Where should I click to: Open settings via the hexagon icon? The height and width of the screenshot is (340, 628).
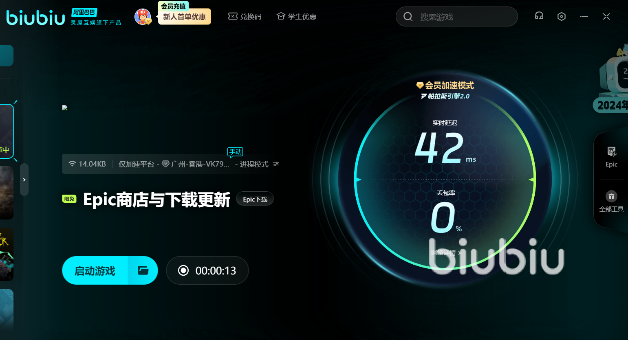click(561, 16)
